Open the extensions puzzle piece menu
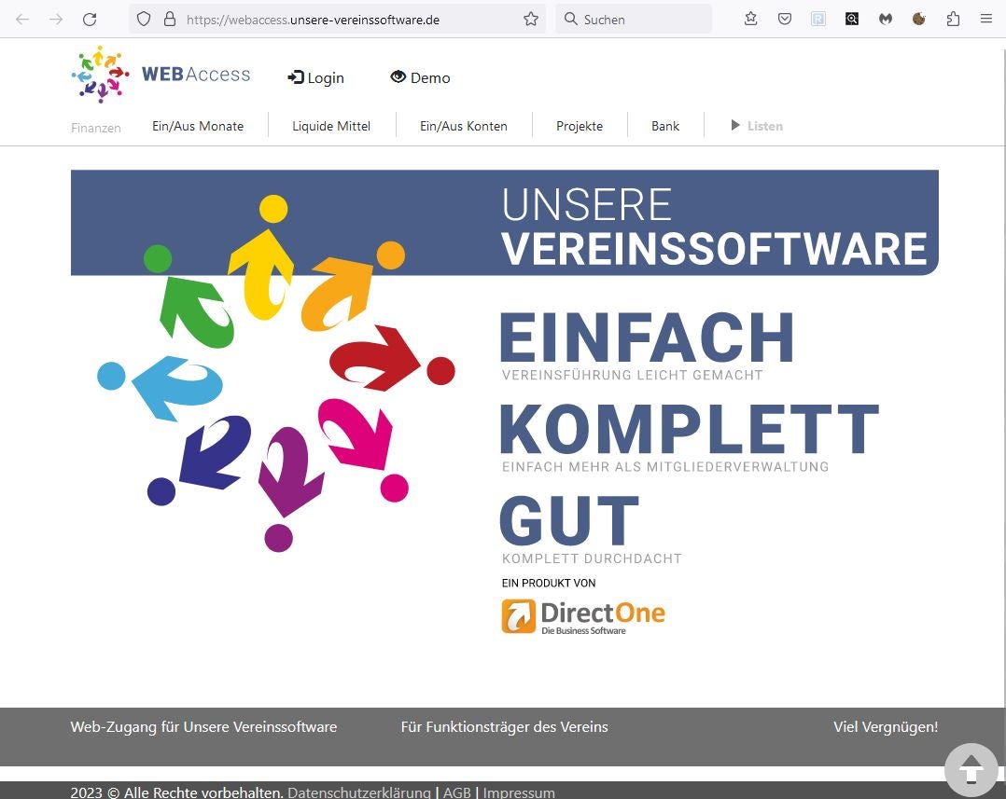Image resolution: width=1006 pixels, height=799 pixels. pyautogui.click(x=954, y=20)
